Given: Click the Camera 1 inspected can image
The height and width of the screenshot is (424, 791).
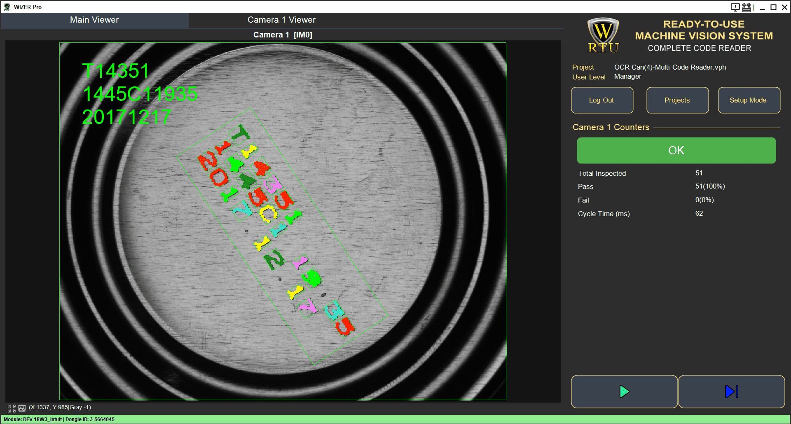Looking at the screenshot, I should pos(283,221).
